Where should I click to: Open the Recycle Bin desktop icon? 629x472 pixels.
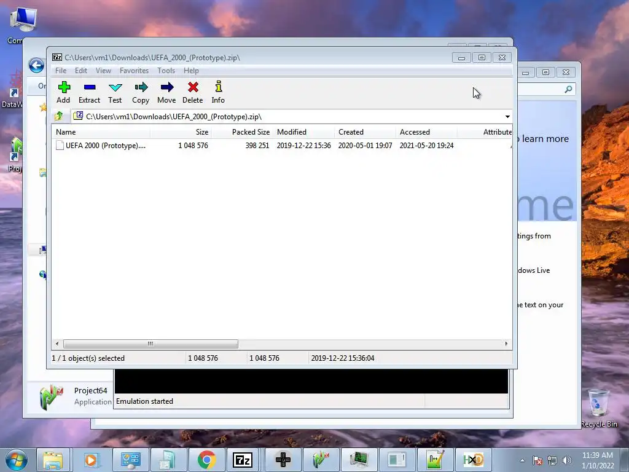pyautogui.click(x=599, y=407)
